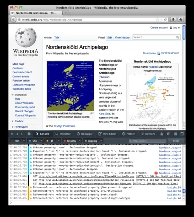Follow the Kara Sea link
This screenshot has height=217, width=194.
point(104,114)
